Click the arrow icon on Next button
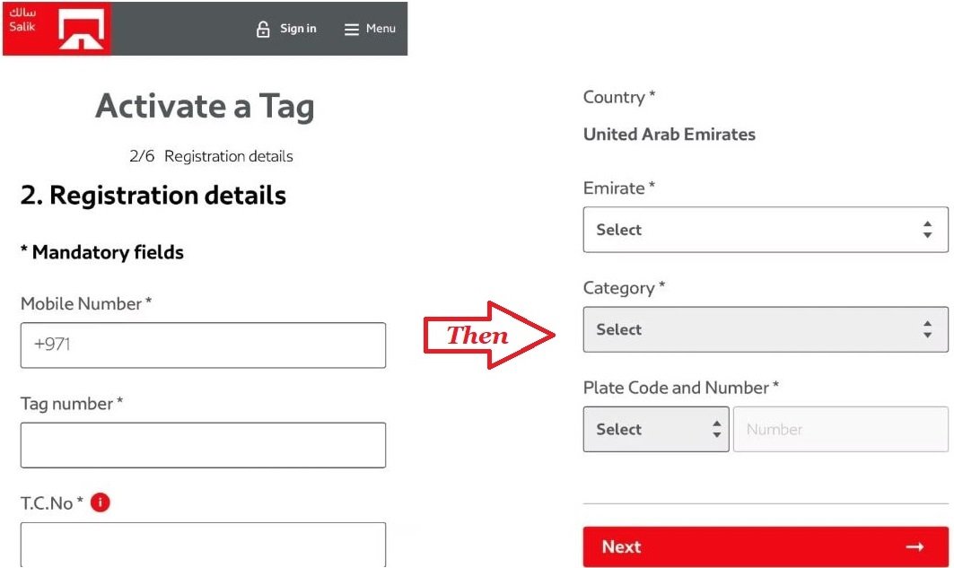This screenshot has height=568, width=954. coord(915,546)
